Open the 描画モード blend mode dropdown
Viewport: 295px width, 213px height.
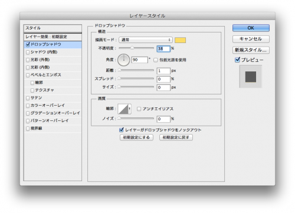(x=146, y=40)
